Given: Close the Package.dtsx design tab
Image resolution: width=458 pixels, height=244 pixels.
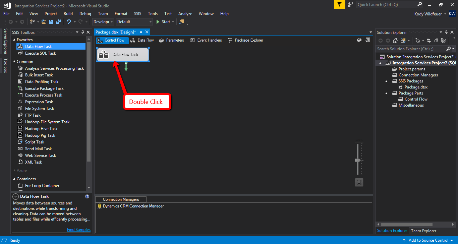Looking at the screenshot, I should pos(147,32).
